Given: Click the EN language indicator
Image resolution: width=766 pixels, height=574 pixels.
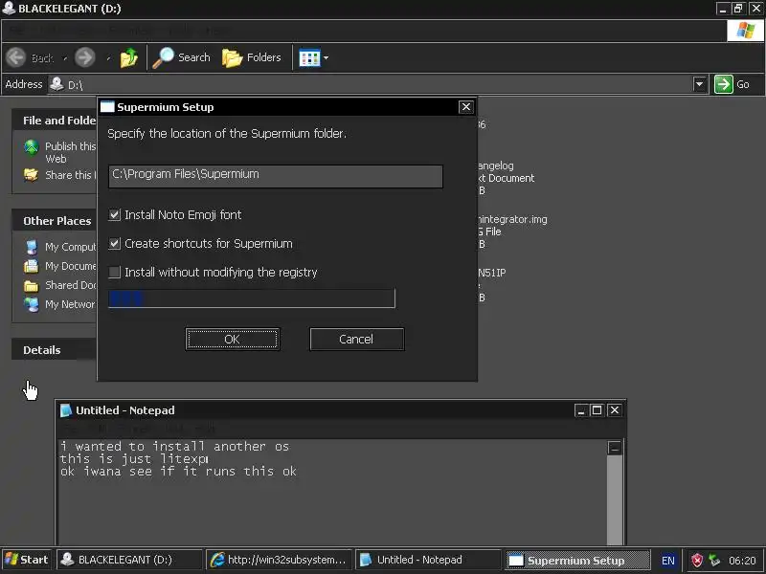Looking at the screenshot, I should (667, 561).
